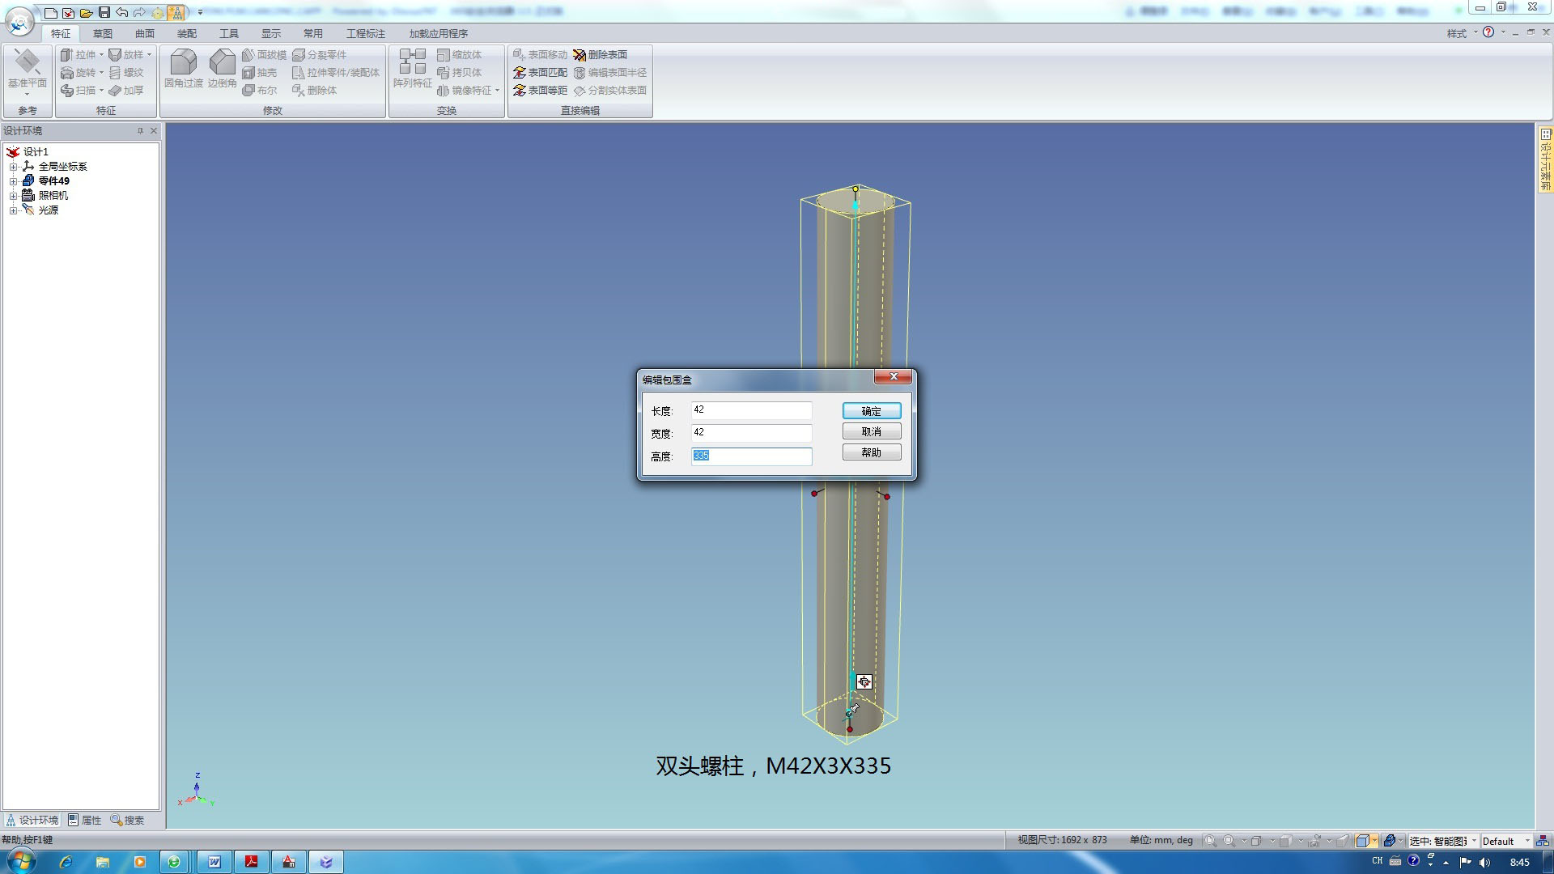This screenshot has width=1554, height=874.
Task: Click the 阵列特征 pattern feature tool
Action: (x=412, y=69)
